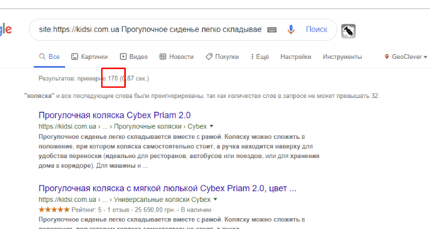Click the Поиск search button
Image resolution: width=430 pixels, height=229 pixels.
pos(316,29)
